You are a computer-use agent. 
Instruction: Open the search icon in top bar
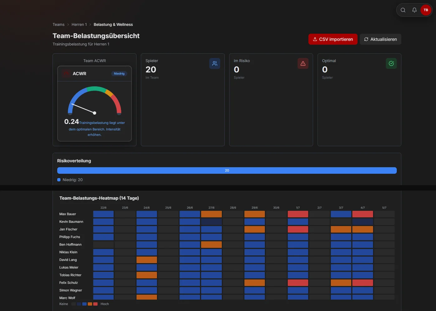[x=403, y=10]
